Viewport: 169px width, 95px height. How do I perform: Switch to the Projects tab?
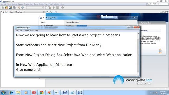point(4,12)
